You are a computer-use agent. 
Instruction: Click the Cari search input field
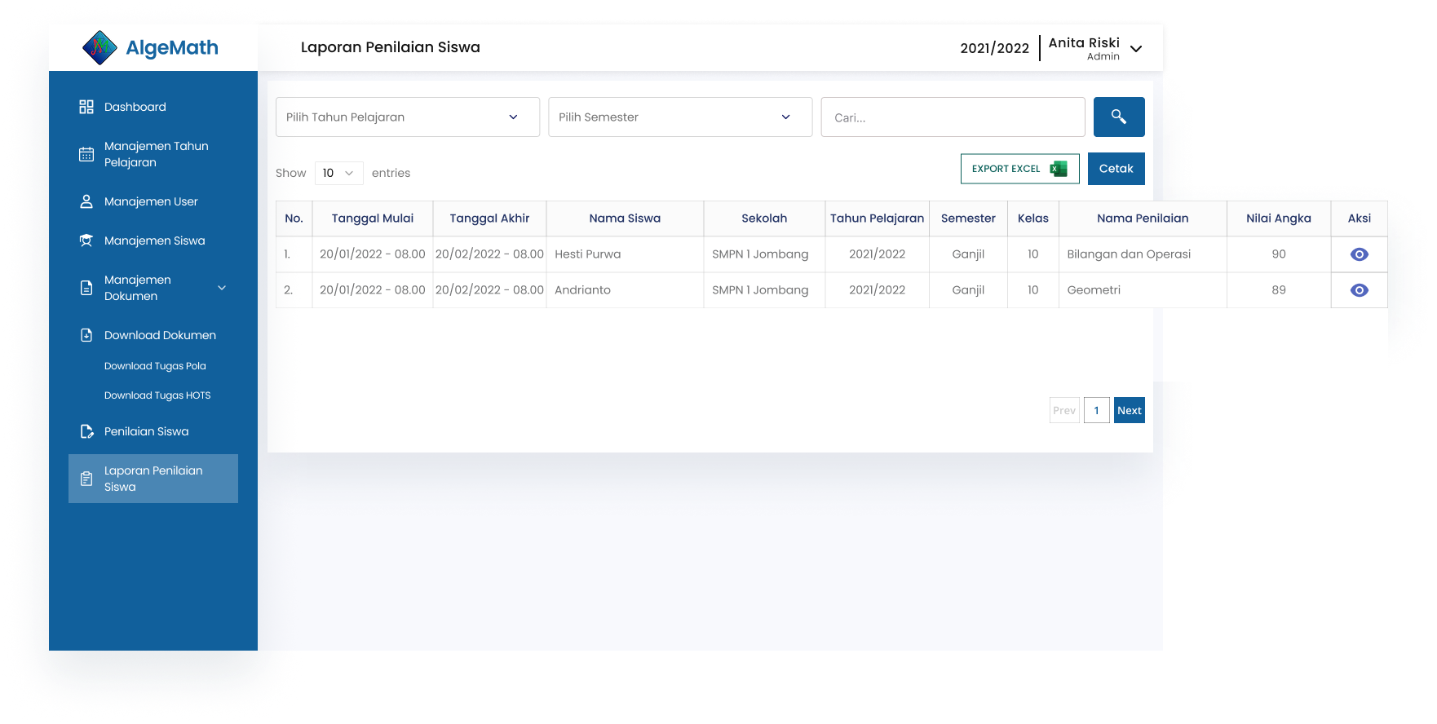[953, 117]
